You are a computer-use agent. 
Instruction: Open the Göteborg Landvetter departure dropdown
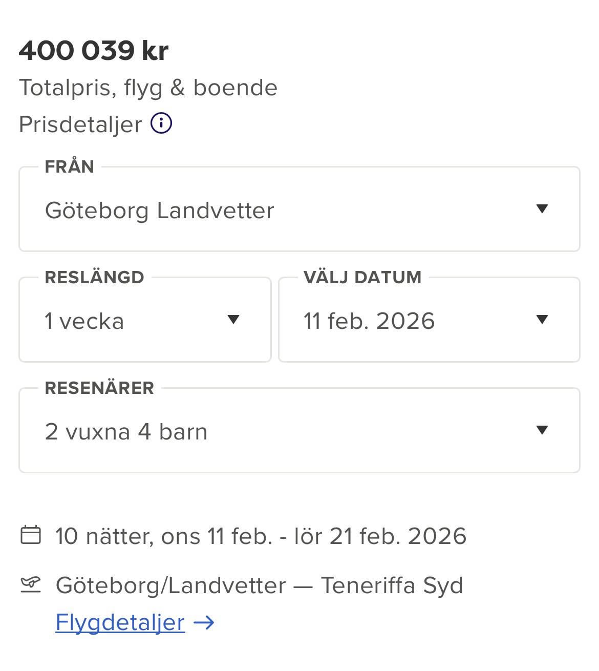tap(299, 210)
